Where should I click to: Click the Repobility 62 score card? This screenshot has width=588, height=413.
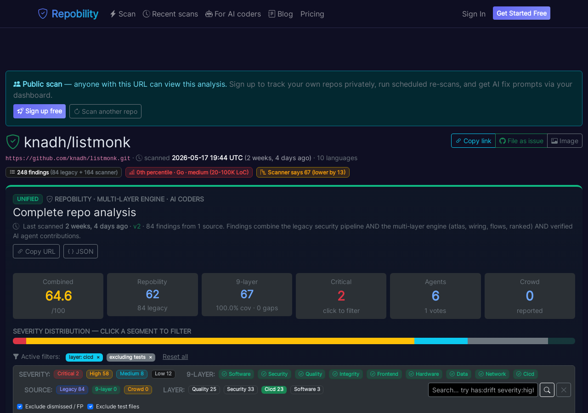153,295
